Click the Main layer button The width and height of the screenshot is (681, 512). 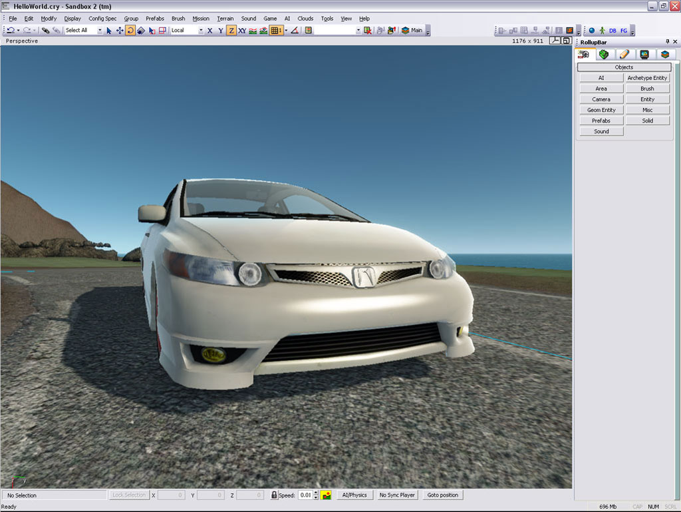tap(412, 31)
